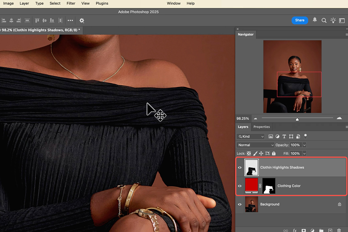Click the lock all padlock icon
348x232 pixels.
pos(274,153)
